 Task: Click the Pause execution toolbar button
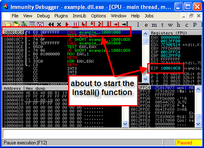[x=75, y=24]
